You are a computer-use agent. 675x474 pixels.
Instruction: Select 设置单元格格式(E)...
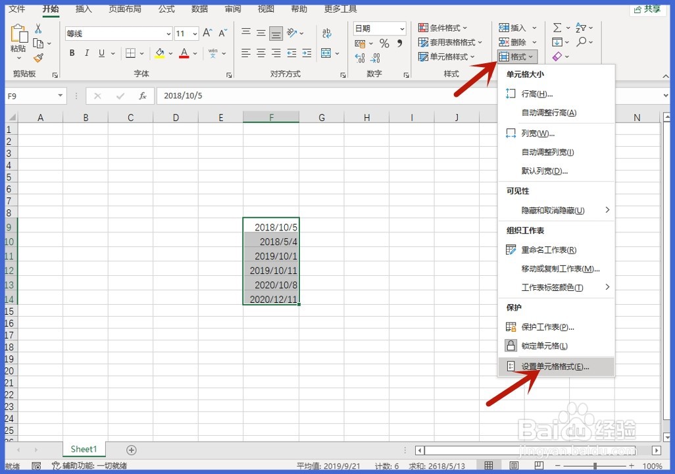(x=556, y=367)
